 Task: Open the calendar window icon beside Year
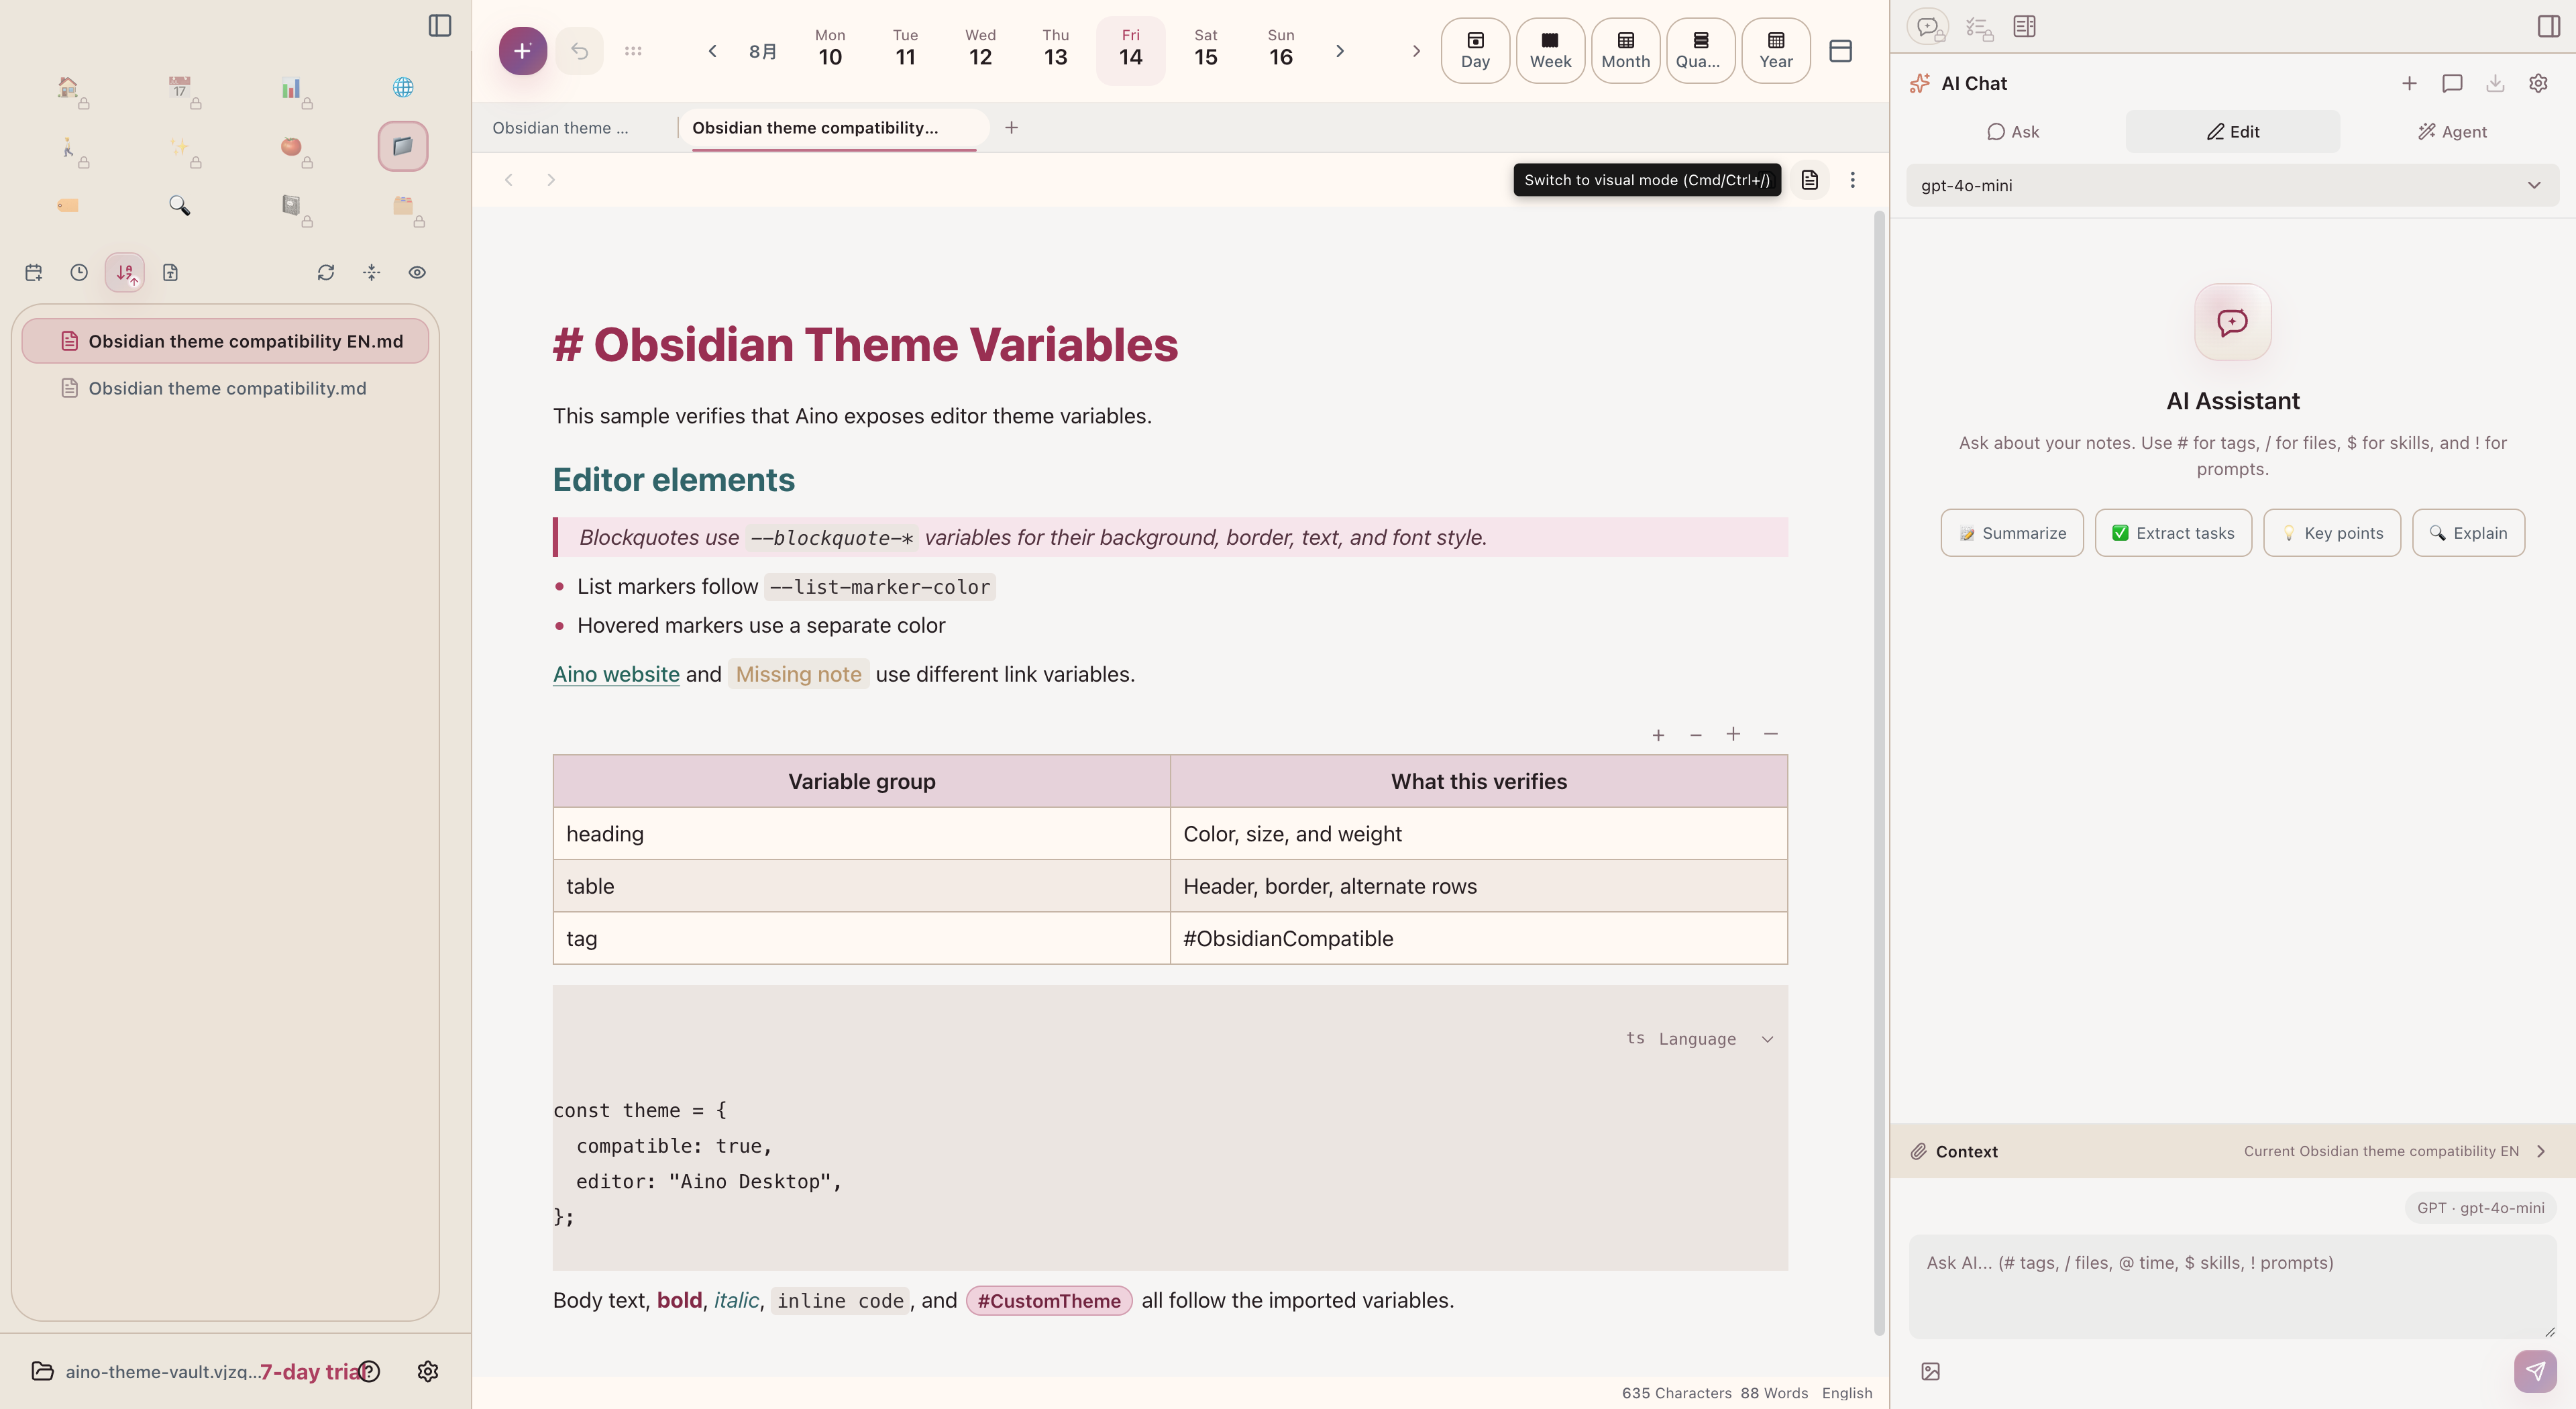[x=1840, y=51]
